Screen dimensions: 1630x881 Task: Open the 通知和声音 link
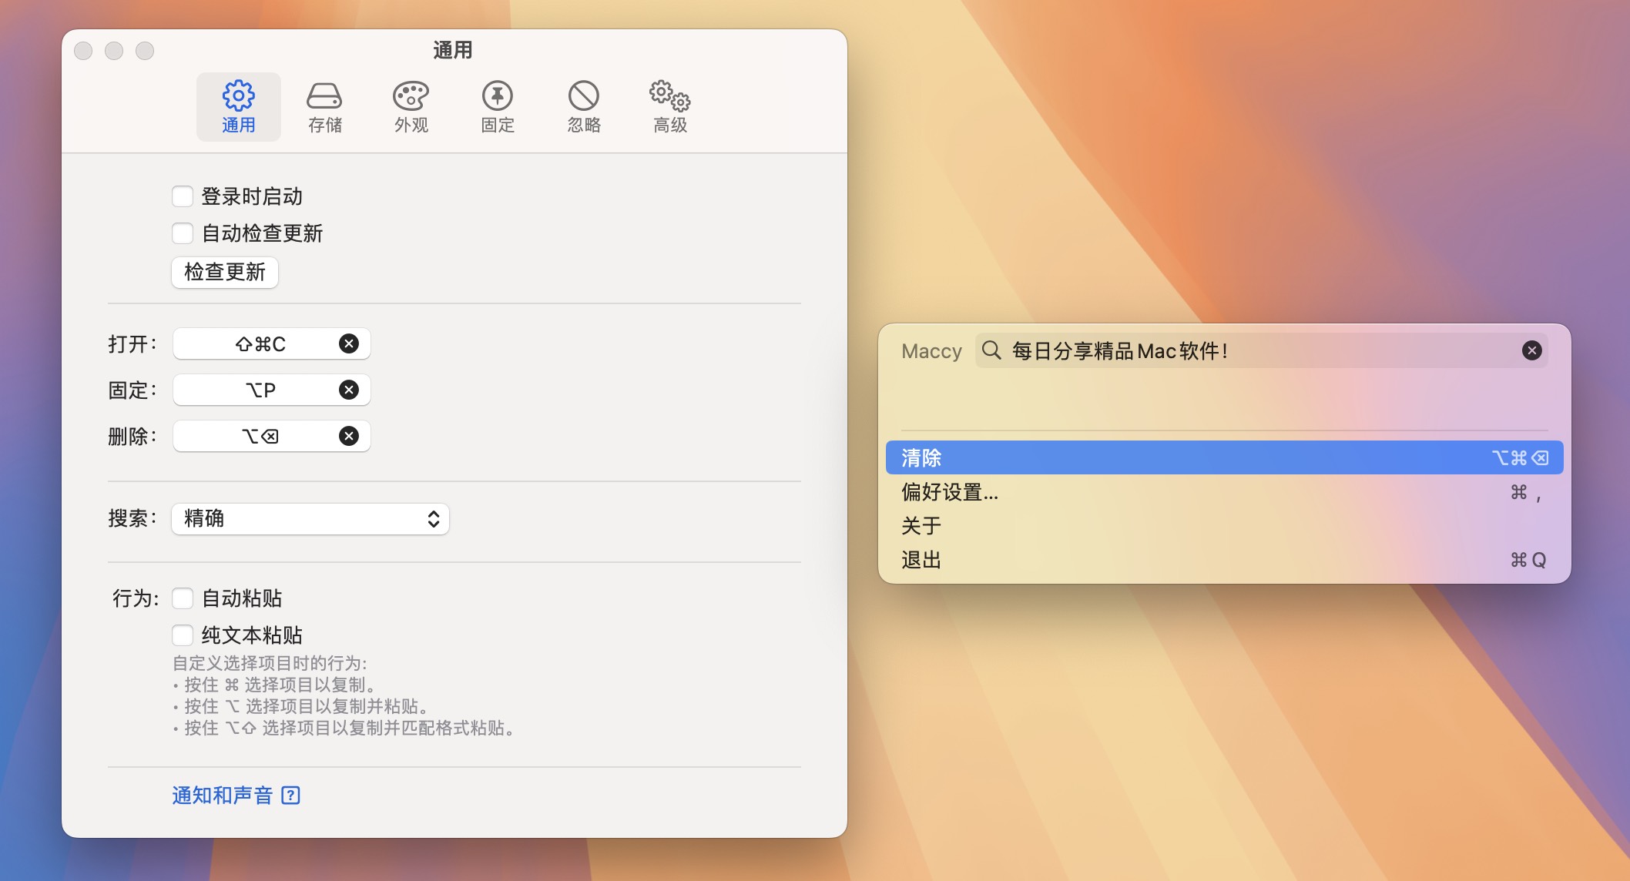[x=222, y=795]
